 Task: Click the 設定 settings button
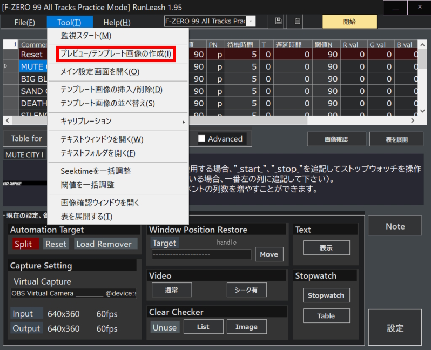395,327
